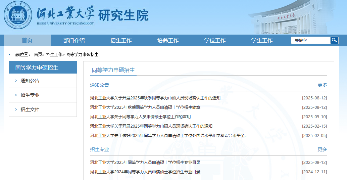Open the 通知公告 section heading link
347x180 pixels.
coord(100,85)
